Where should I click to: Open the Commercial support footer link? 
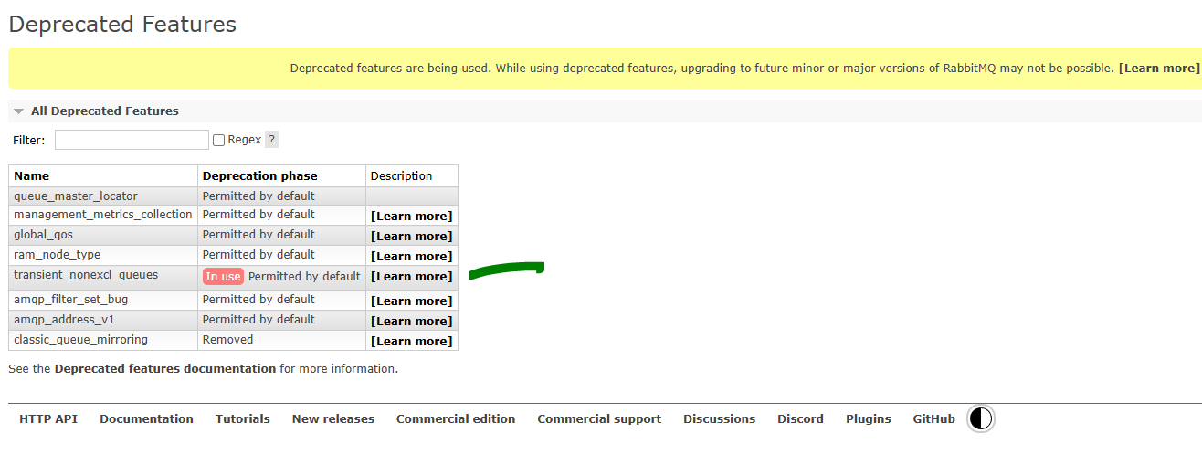click(599, 419)
